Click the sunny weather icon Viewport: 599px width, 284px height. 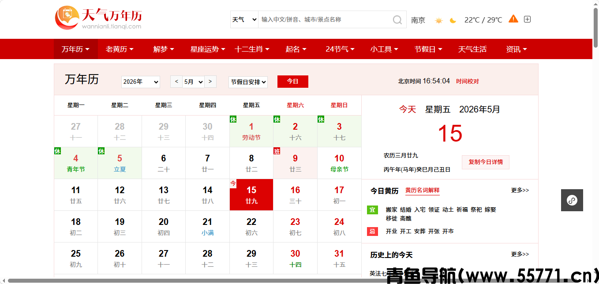(x=438, y=20)
